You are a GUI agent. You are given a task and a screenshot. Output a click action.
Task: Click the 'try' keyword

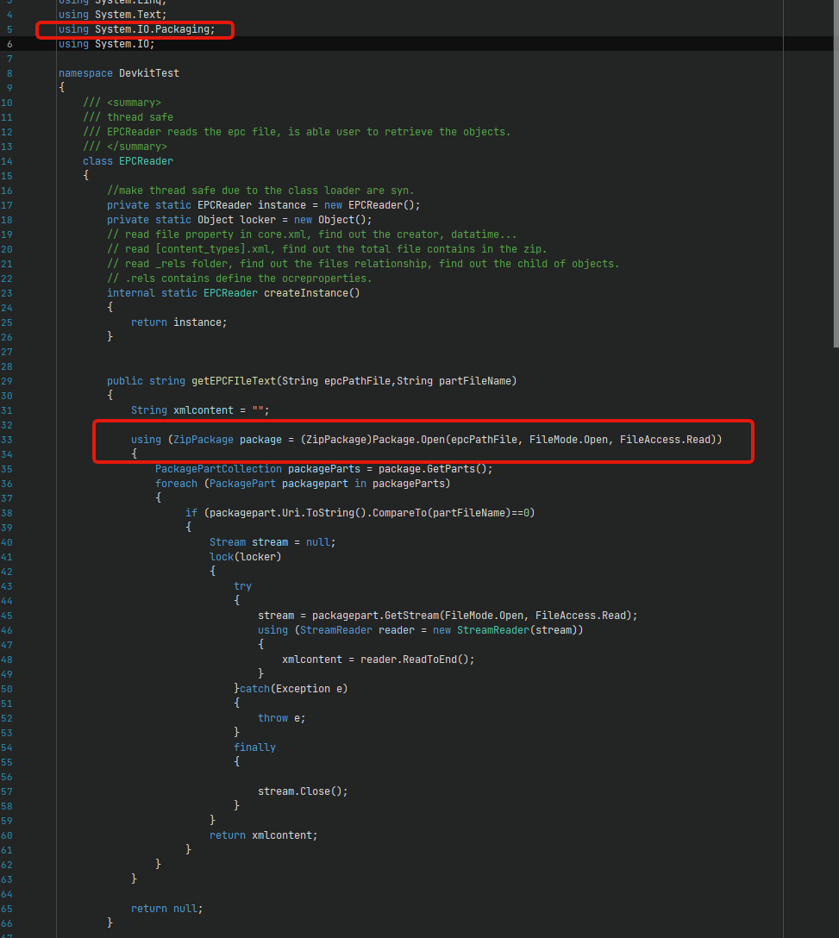coord(242,586)
